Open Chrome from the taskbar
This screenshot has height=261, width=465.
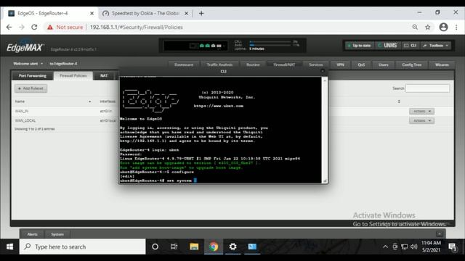[x=214, y=246]
